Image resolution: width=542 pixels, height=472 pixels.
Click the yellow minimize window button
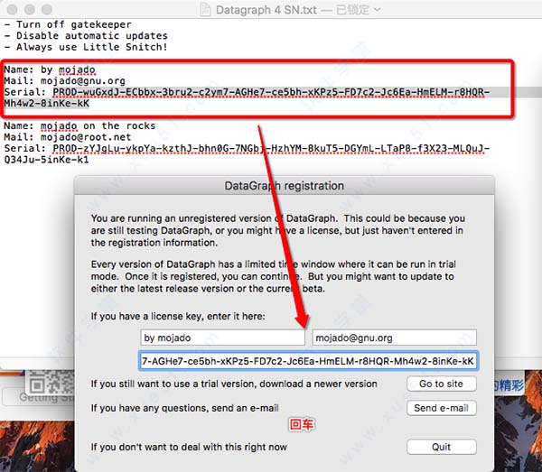[x=30, y=9]
